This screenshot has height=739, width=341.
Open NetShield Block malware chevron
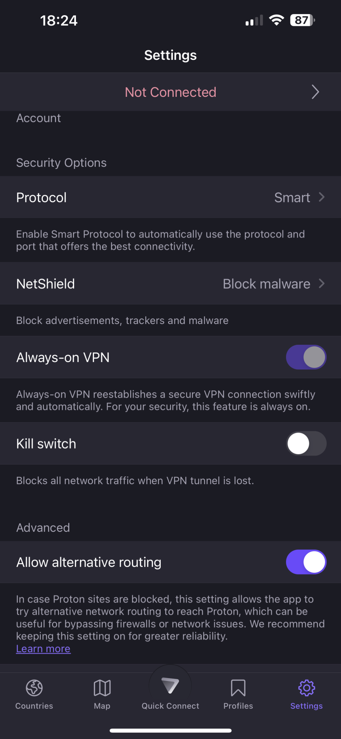coord(321,284)
